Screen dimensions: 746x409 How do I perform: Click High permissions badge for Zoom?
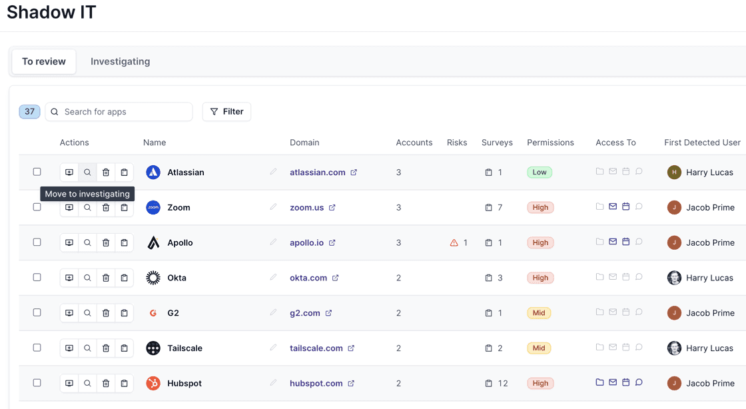540,207
